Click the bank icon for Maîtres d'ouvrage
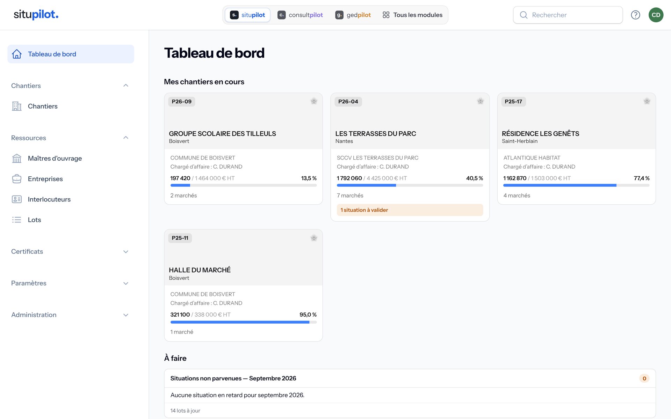This screenshot has width=671, height=419. pos(17,158)
